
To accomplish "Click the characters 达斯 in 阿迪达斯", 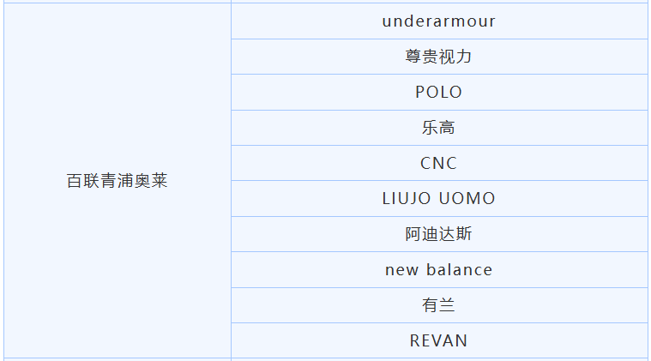I will pyautogui.click(x=455, y=234).
